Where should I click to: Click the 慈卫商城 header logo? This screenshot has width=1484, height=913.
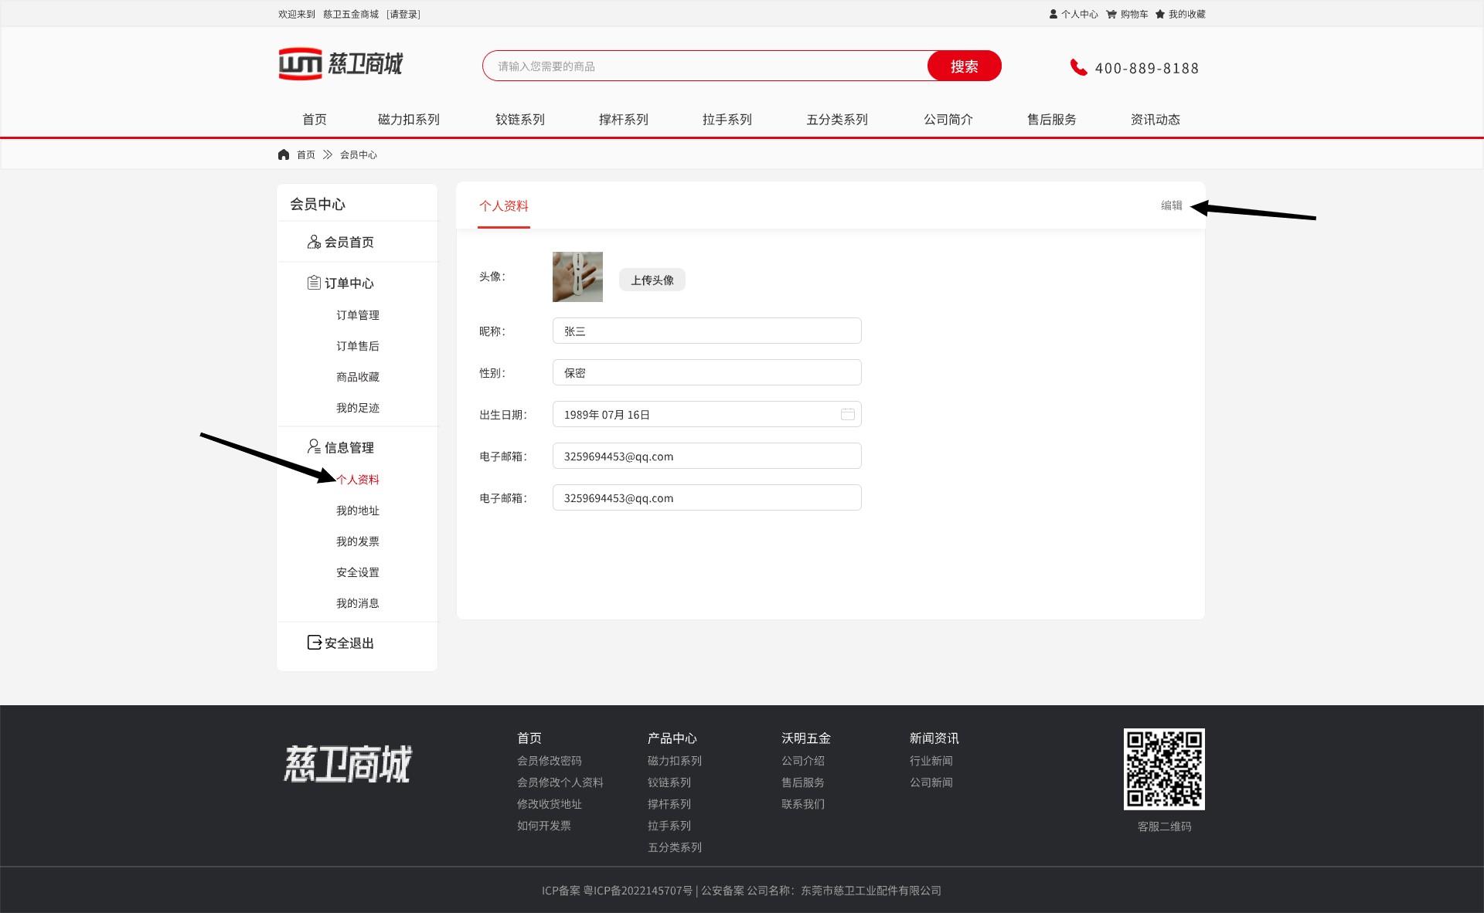[341, 63]
